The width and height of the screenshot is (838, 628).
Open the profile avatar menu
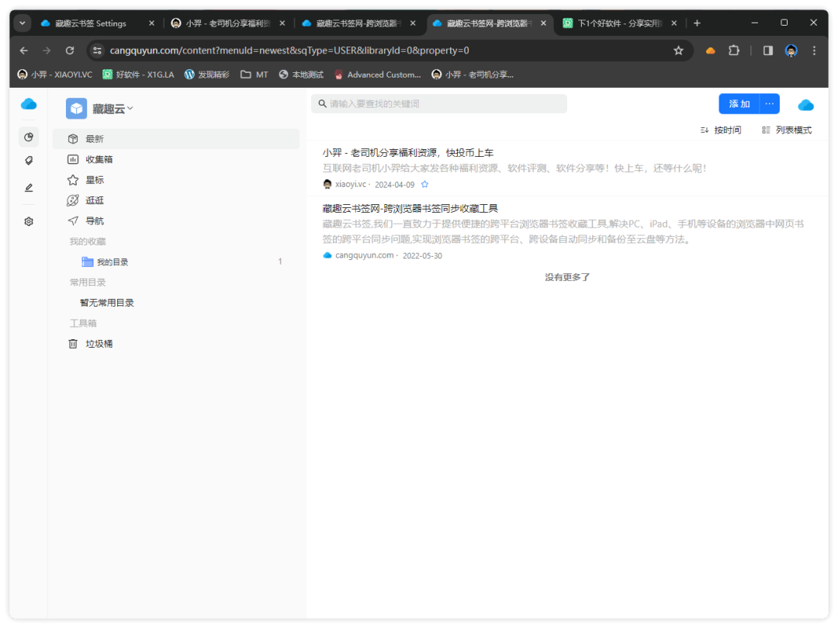(791, 50)
